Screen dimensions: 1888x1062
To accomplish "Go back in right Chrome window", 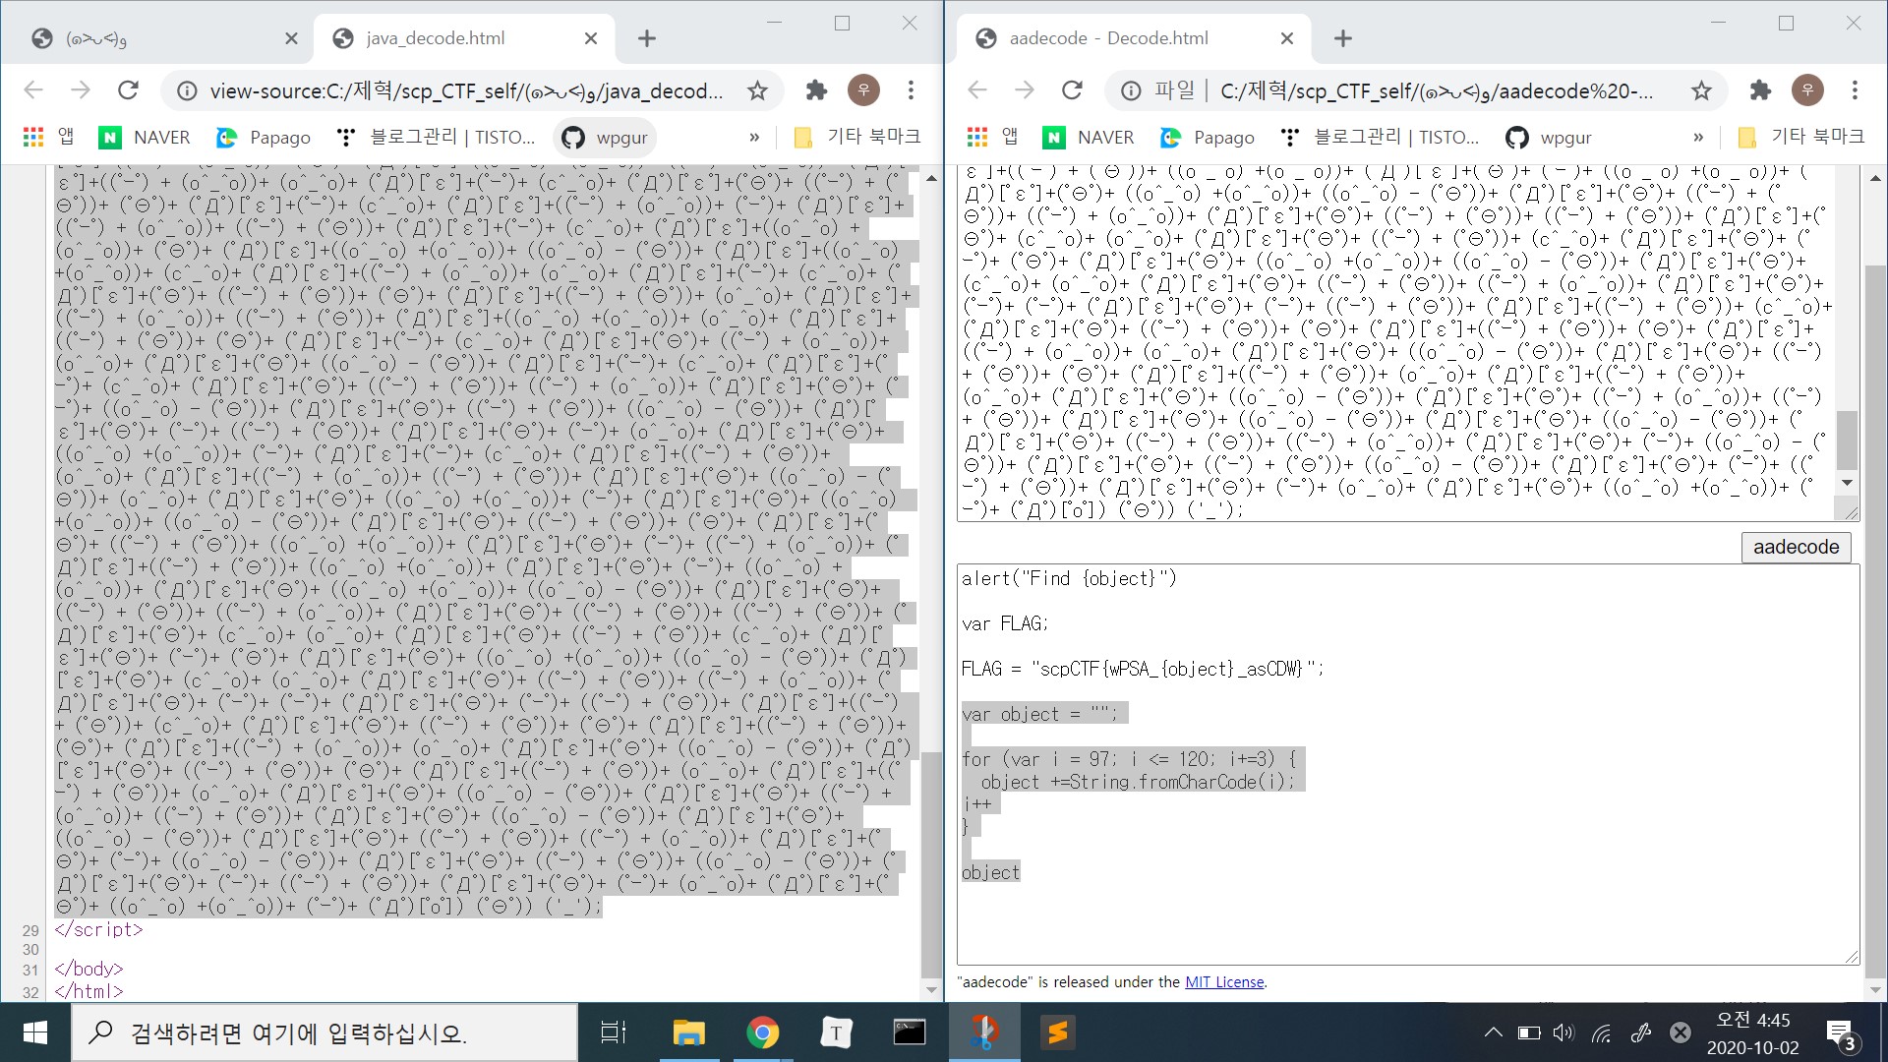I will click(977, 90).
